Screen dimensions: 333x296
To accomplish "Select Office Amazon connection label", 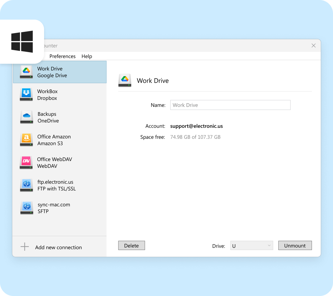I will [54, 140].
